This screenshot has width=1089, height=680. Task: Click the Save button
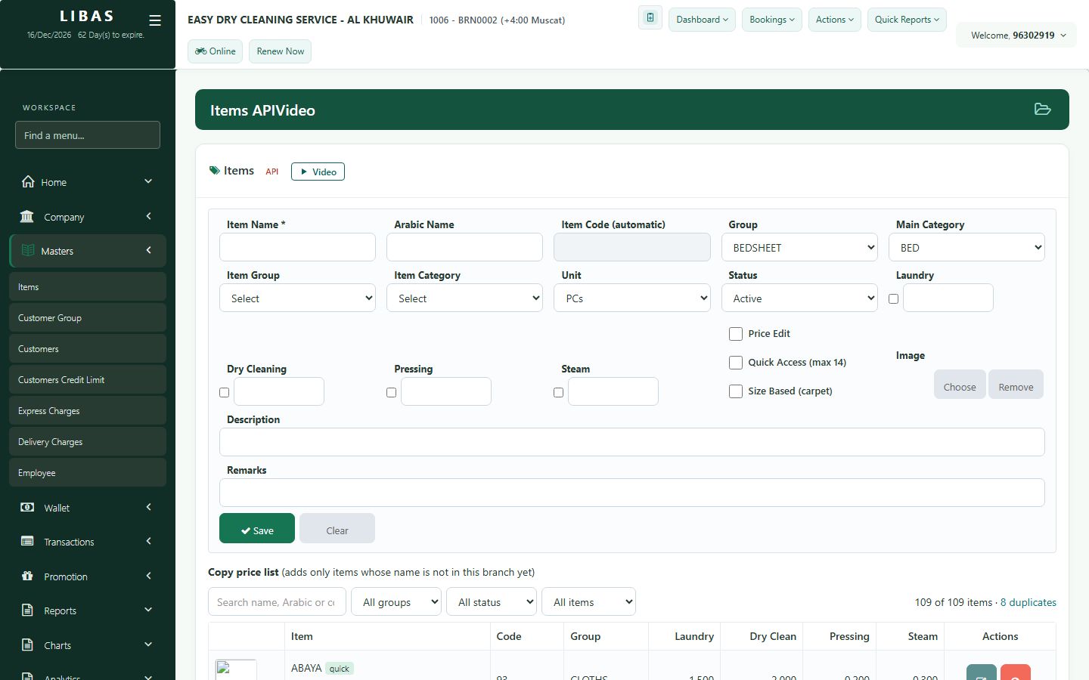pyautogui.click(x=257, y=528)
